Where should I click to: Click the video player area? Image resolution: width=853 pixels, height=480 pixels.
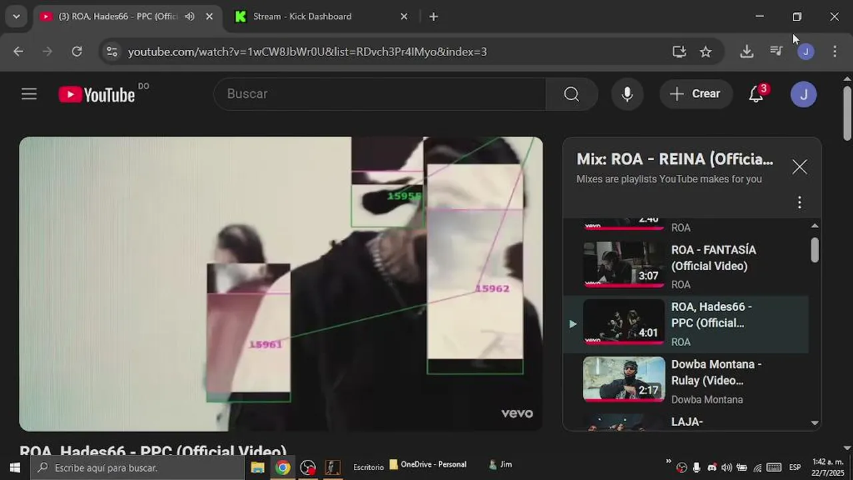coord(281,284)
